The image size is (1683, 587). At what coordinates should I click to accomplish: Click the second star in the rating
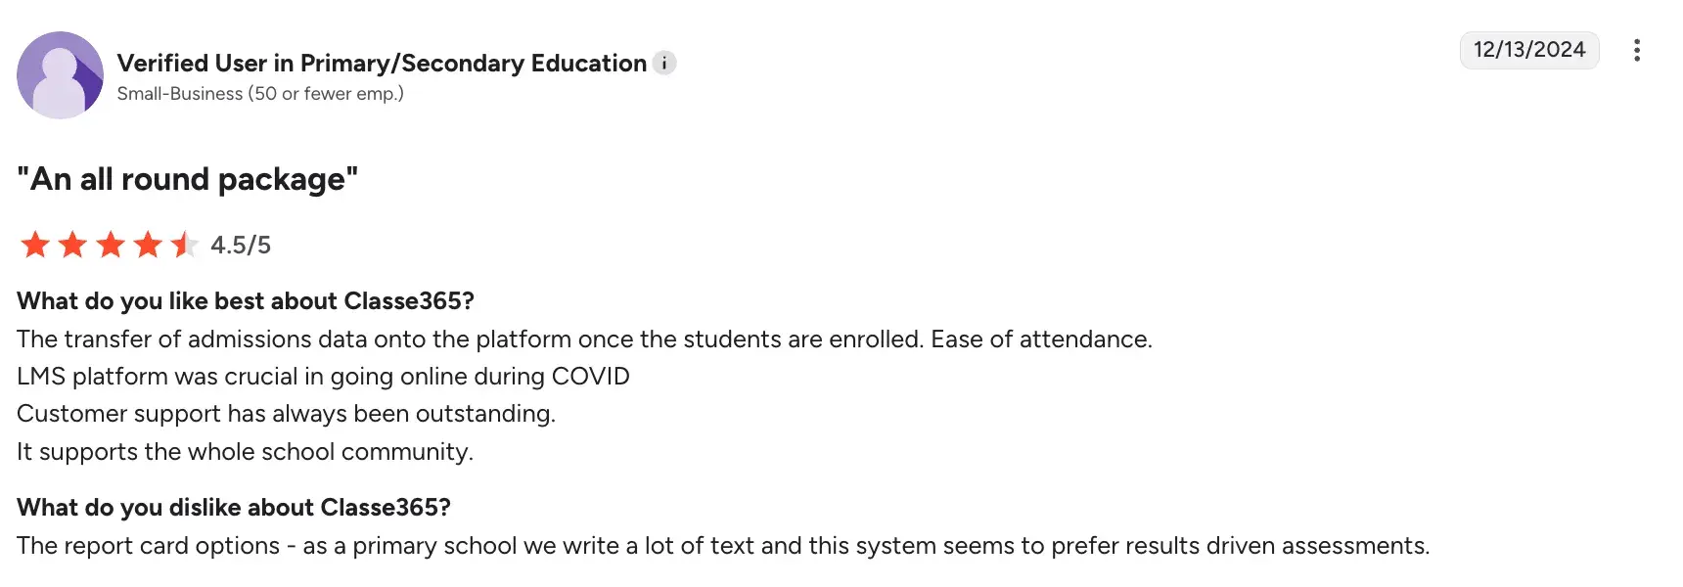tap(69, 245)
